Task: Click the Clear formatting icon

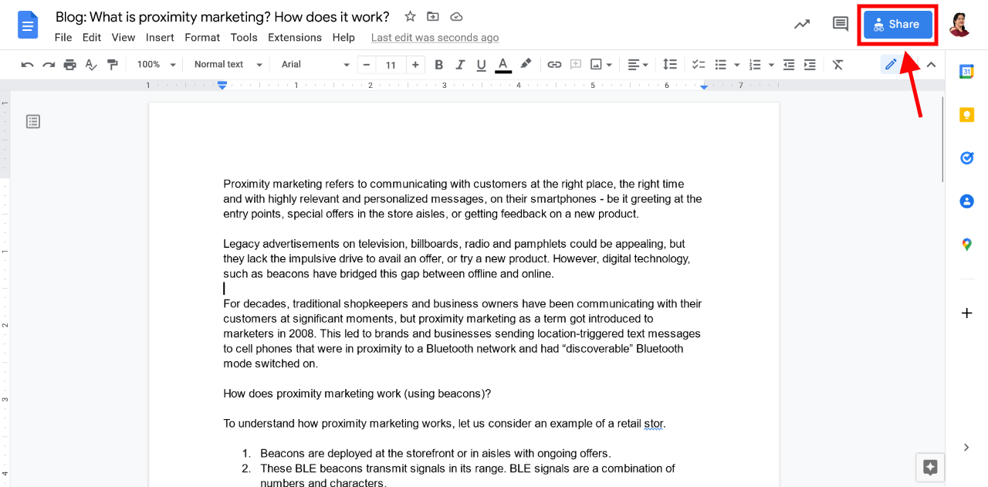Action: [837, 65]
